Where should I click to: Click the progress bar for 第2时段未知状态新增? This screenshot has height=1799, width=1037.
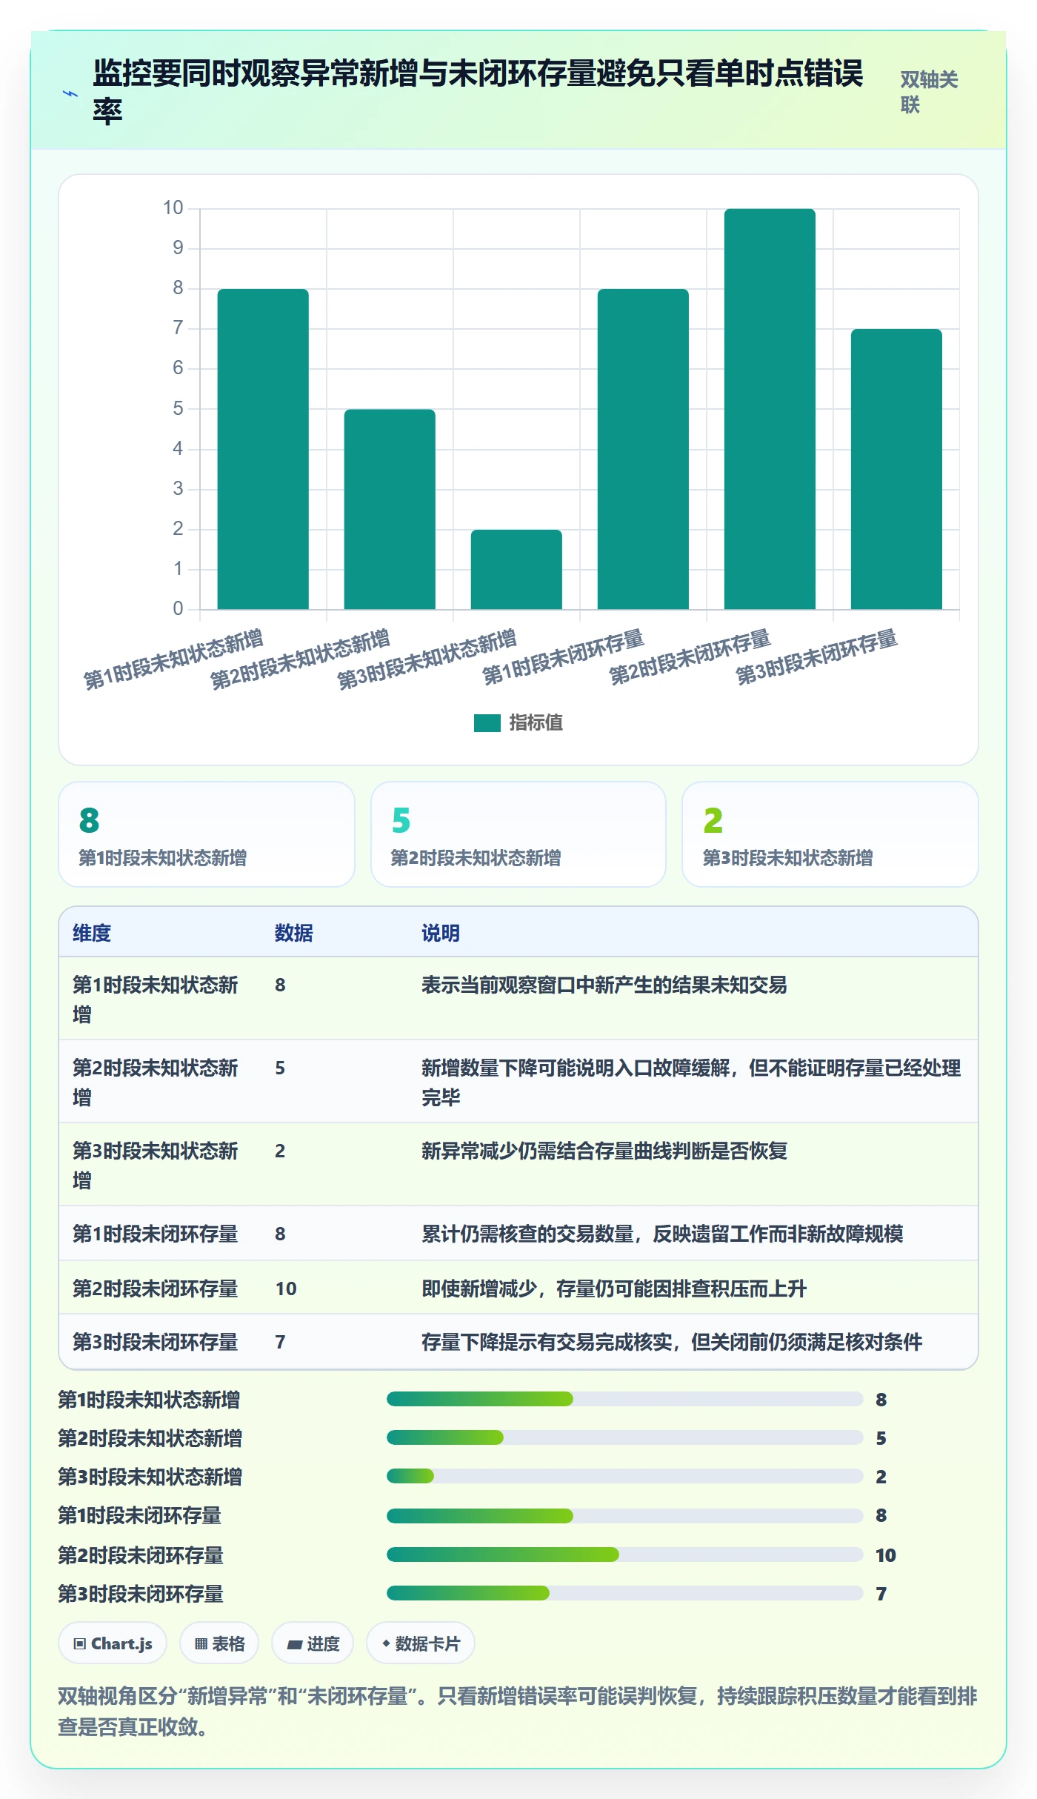(624, 1437)
